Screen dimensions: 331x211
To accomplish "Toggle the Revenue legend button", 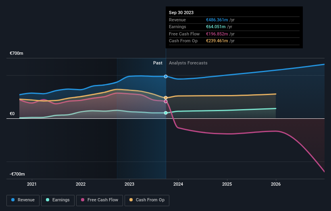I will click(23, 200).
